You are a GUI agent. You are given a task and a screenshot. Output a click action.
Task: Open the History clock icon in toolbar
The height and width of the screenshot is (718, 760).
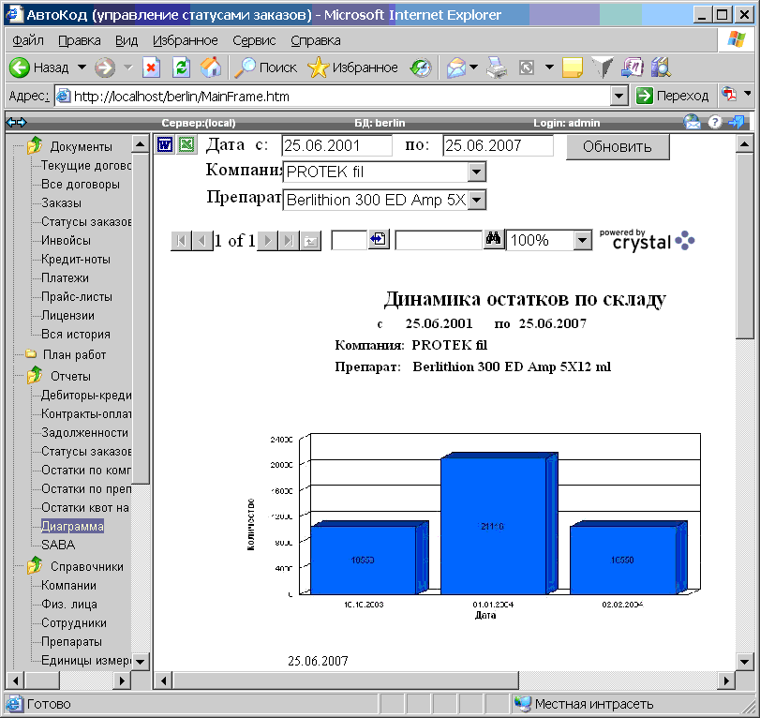pyautogui.click(x=420, y=67)
